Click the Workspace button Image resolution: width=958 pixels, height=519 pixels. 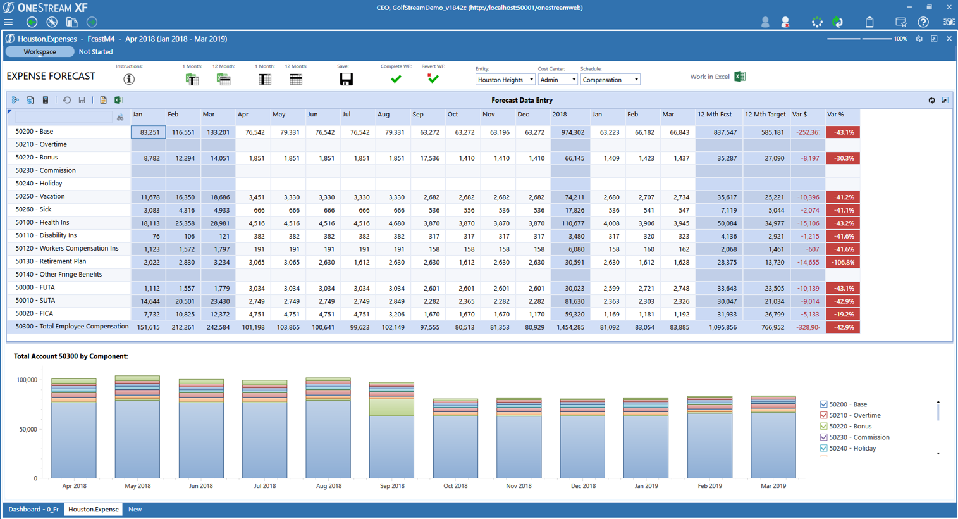point(40,52)
